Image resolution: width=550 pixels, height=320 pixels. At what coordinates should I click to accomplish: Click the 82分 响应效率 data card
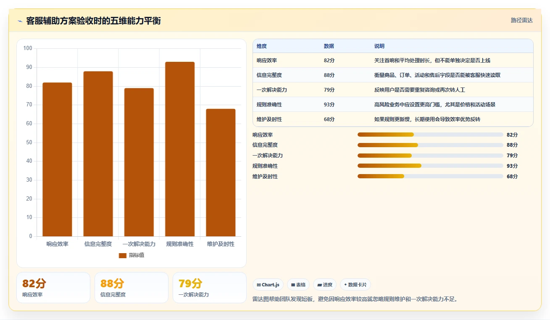coord(53,288)
